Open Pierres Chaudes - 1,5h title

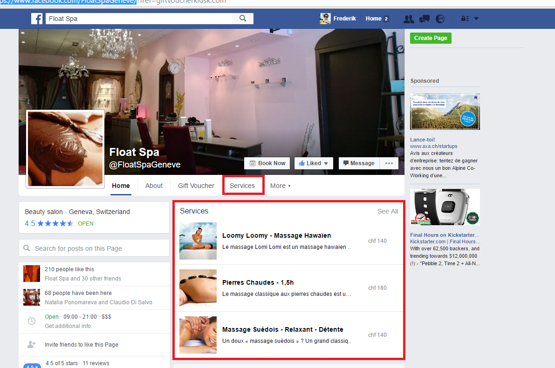click(x=258, y=282)
